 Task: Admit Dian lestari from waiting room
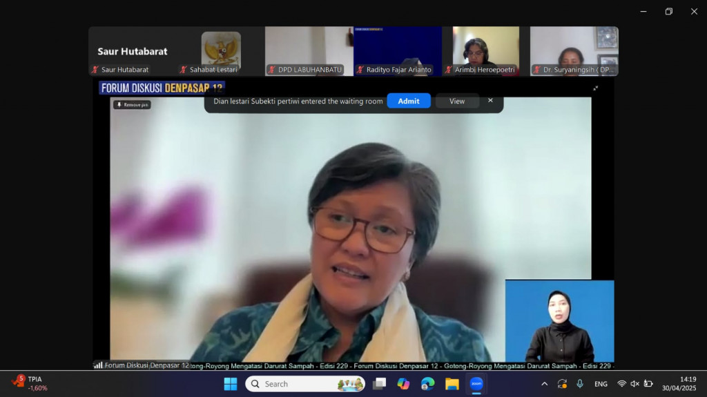click(x=408, y=101)
